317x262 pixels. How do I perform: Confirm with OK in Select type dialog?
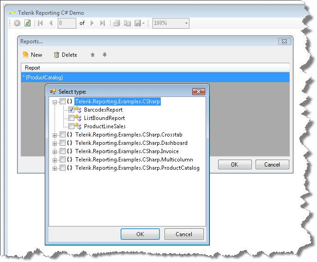coord(140,234)
